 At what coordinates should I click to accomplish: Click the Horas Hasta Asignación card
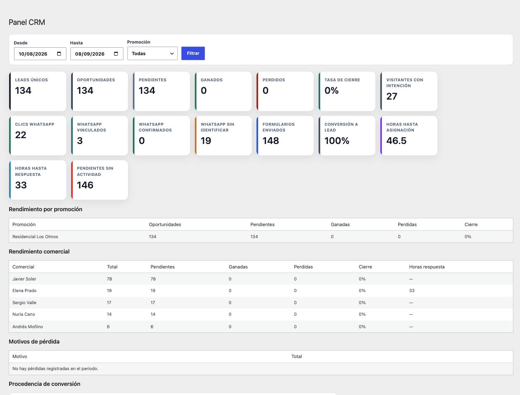(x=409, y=136)
